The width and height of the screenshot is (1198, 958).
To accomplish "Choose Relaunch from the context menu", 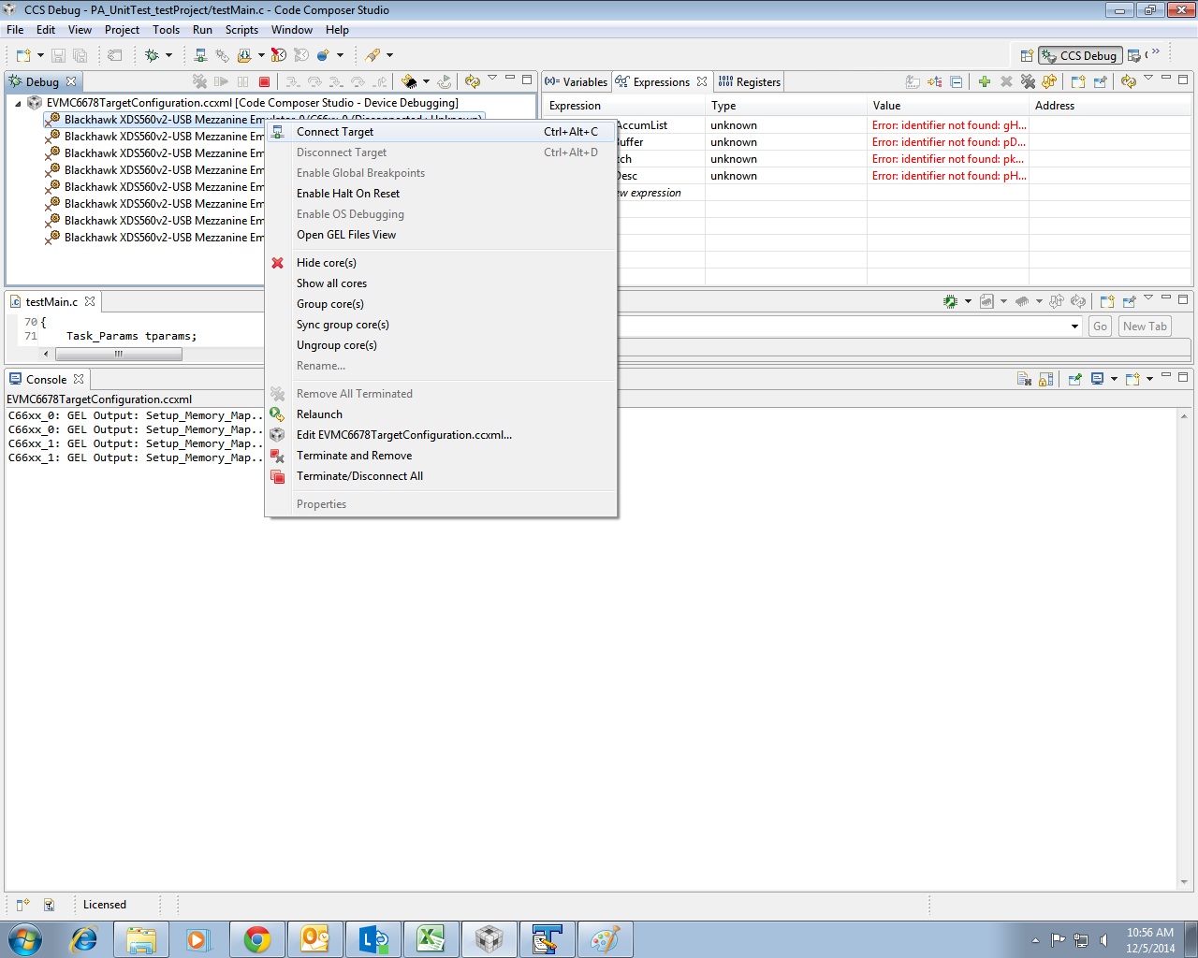I will click(x=441, y=414).
